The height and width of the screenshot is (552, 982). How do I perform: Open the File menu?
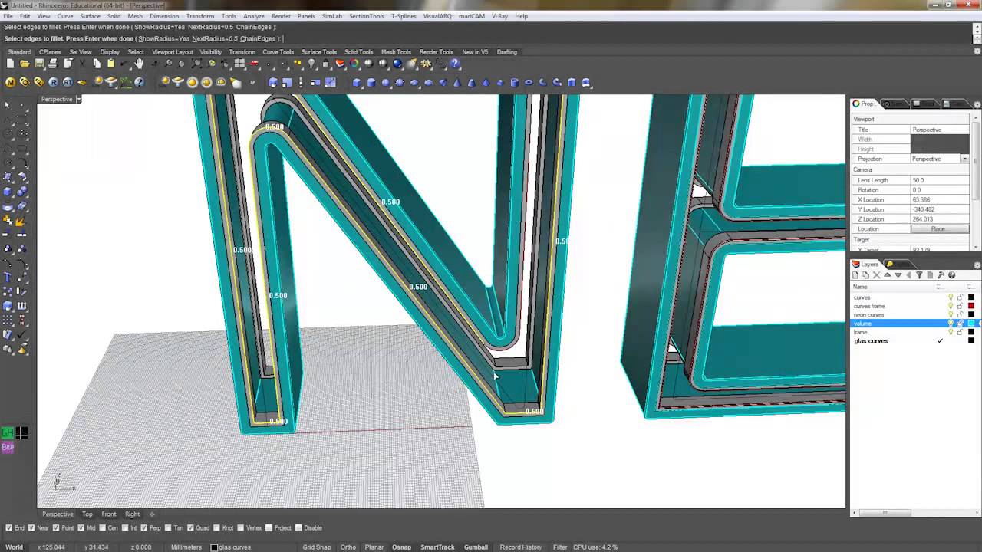[x=8, y=16]
